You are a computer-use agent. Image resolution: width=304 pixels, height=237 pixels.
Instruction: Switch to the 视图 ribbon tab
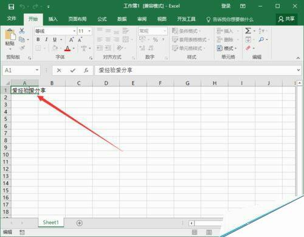pos(162,19)
